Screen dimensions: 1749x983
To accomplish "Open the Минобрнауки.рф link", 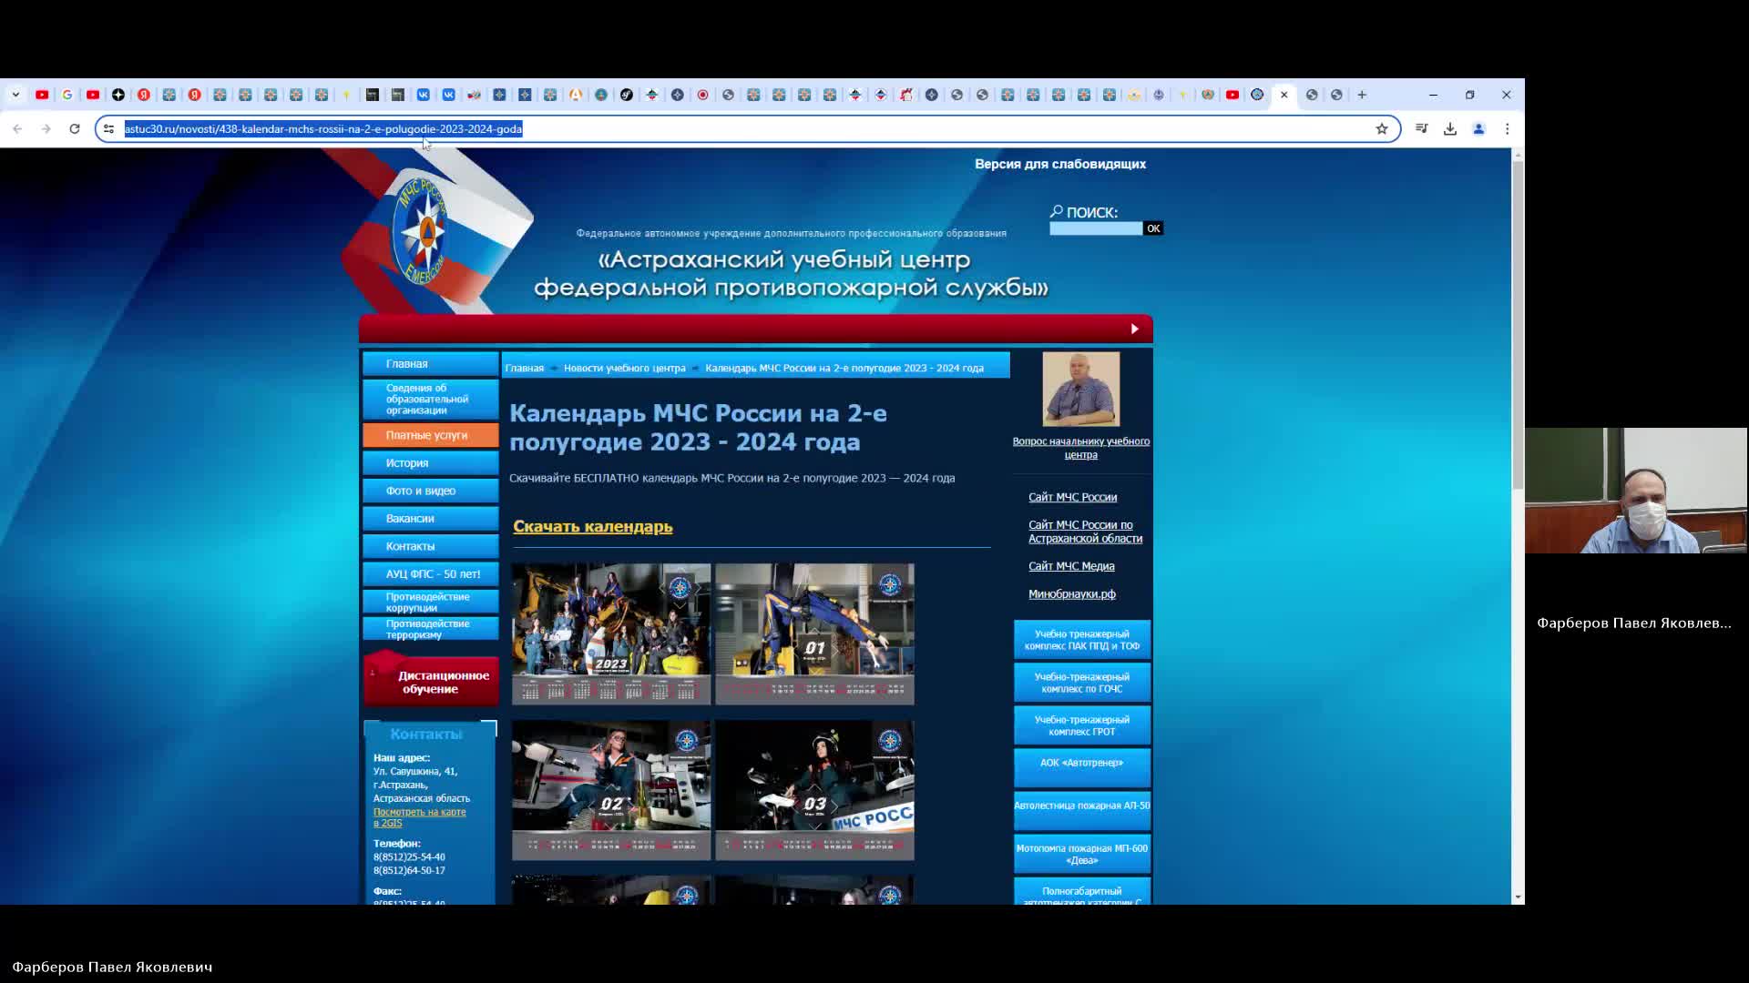I will coord(1071,594).
